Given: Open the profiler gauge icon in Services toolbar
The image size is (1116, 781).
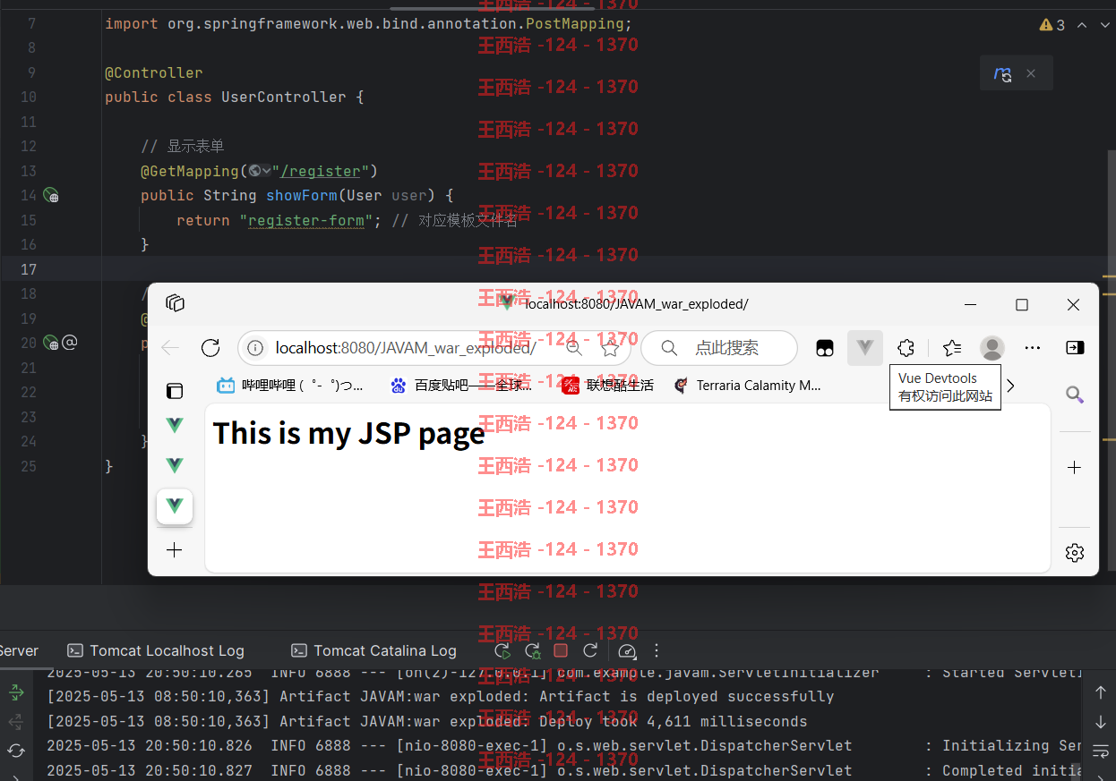Looking at the screenshot, I should [x=627, y=651].
